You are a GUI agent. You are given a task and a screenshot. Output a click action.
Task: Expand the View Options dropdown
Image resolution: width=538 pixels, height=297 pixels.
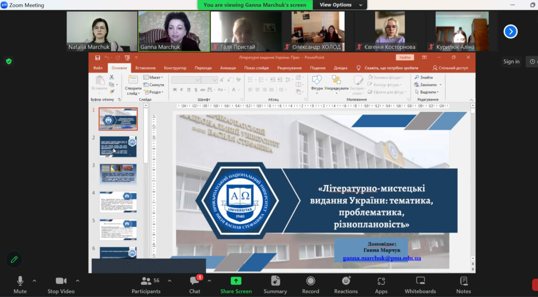340,5
